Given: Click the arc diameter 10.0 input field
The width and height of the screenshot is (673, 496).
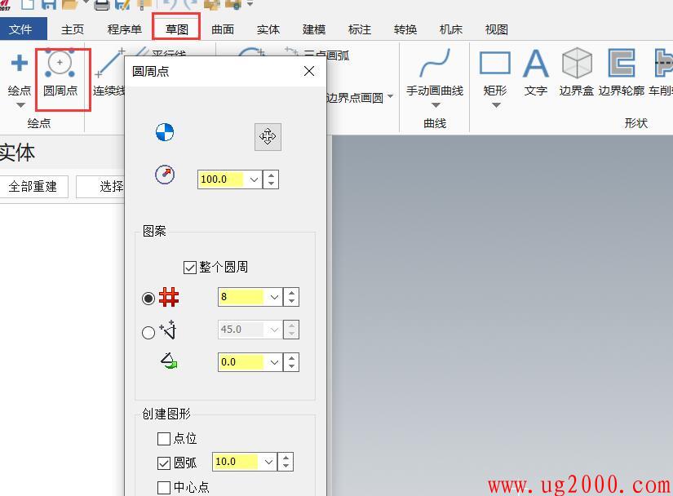Looking at the screenshot, I should coord(235,462).
